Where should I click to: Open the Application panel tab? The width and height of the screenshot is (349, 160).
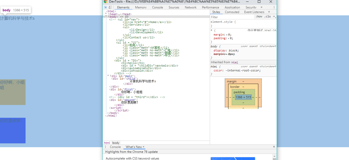pos(232,7)
